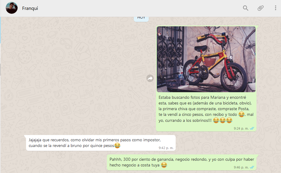This screenshot has height=173, width=281.
Task: Click the HOY date label
Action: pos(141,18)
